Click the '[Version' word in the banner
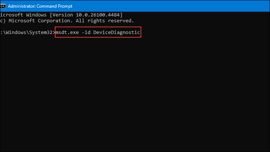This screenshot has width=270, height=152. click(61, 15)
